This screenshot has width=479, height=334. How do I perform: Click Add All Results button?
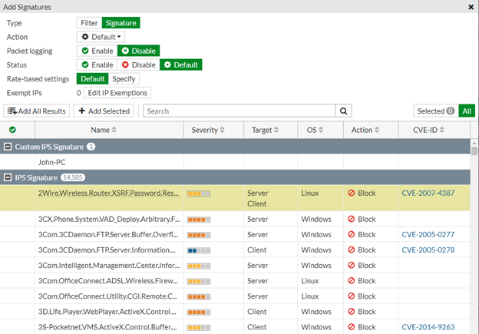point(37,111)
